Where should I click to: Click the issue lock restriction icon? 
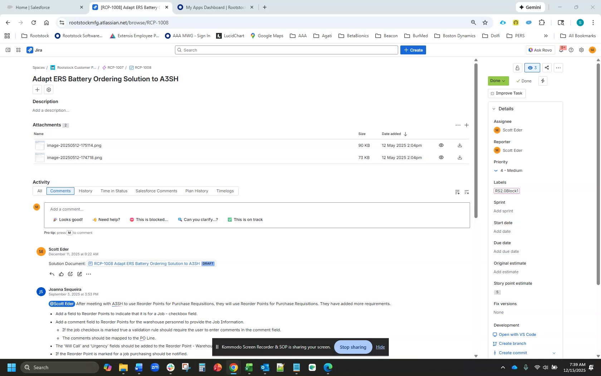pyautogui.click(x=517, y=68)
